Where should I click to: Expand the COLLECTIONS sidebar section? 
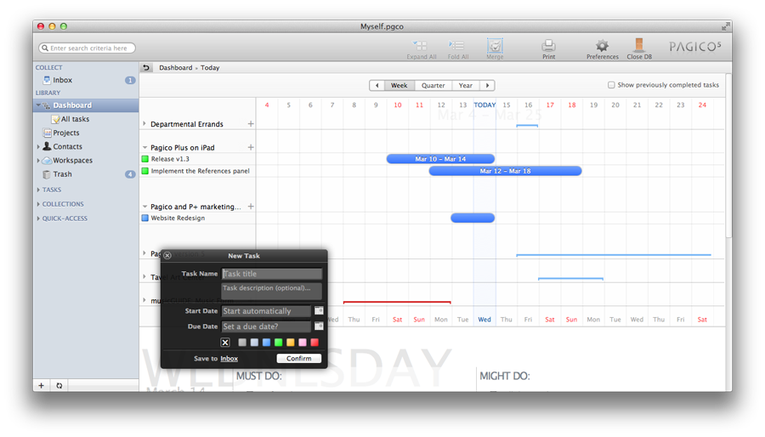pyautogui.click(x=38, y=204)
